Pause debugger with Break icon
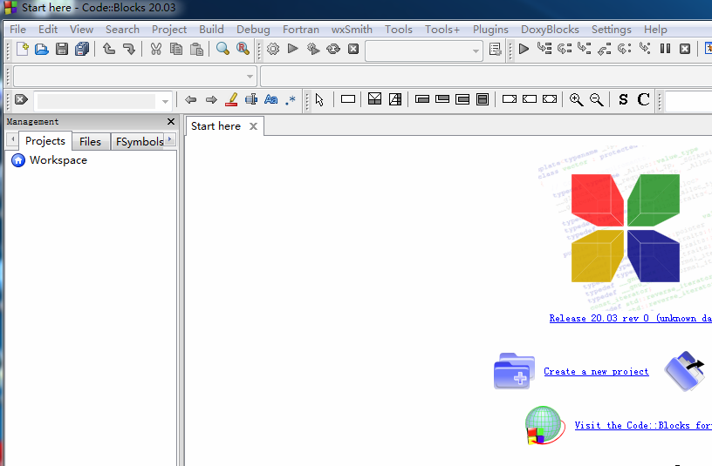712x466 pixels. coord(665,49)
